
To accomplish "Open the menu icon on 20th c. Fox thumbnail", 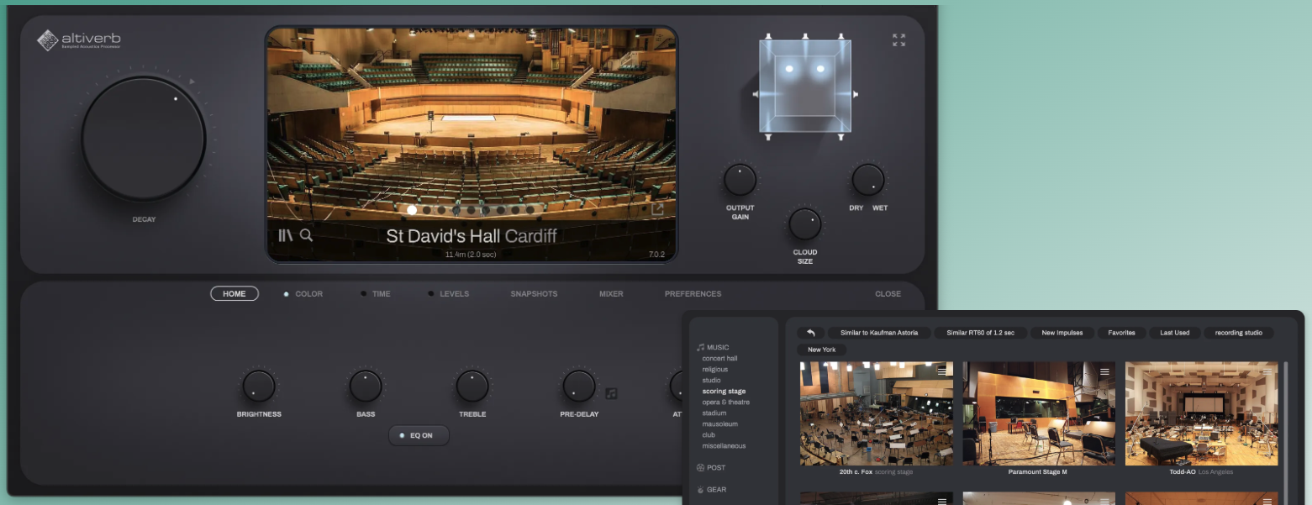I will (942, 371).
